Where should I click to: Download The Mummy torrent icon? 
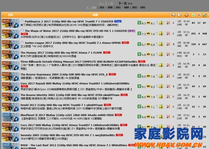pyautogui.click(x=161, y=54)
